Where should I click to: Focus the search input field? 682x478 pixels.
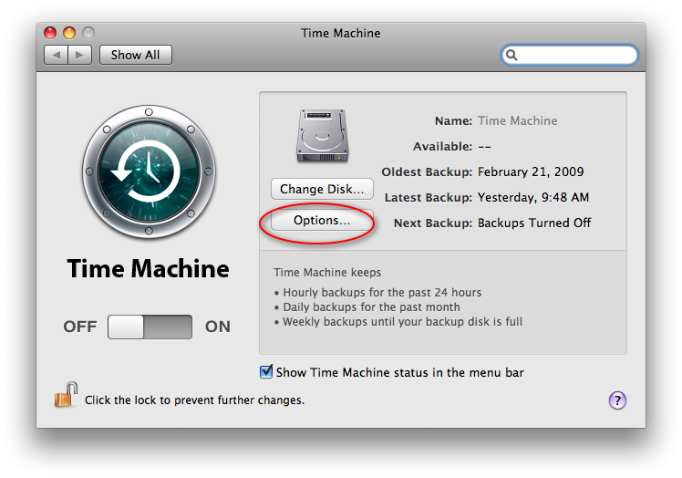click(x=570, y=55)
